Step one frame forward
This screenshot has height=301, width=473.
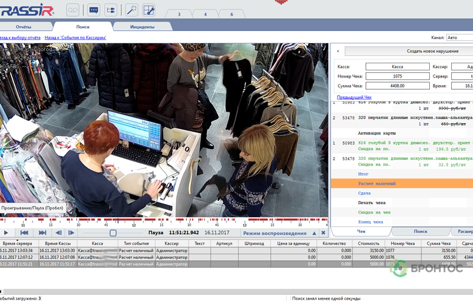tap(72, 233)
